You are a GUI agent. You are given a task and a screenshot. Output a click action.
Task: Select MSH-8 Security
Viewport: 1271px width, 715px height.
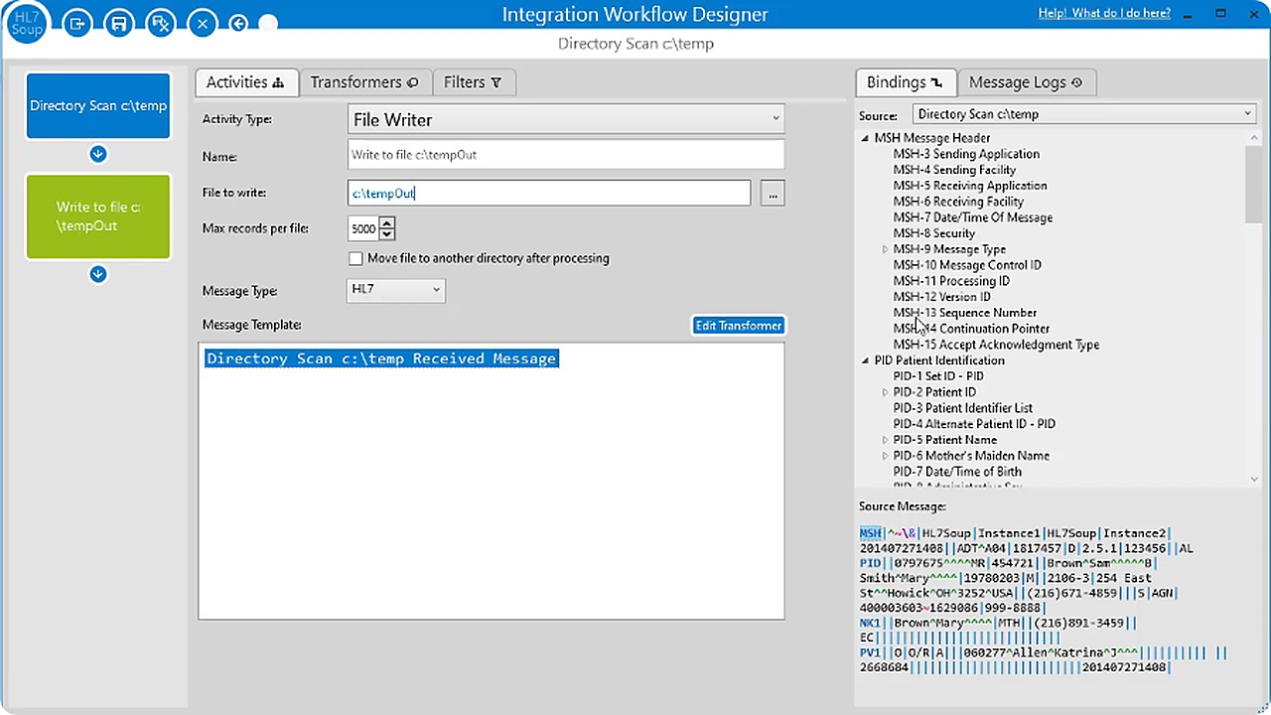[933, 233]
